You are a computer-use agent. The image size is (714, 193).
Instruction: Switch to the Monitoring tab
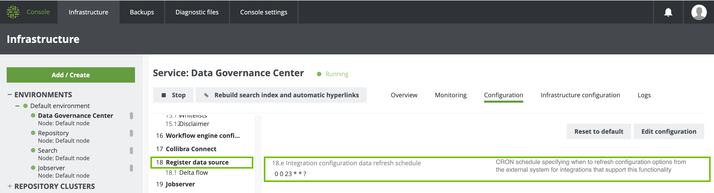pyautogui.click(x=450, y=95)
